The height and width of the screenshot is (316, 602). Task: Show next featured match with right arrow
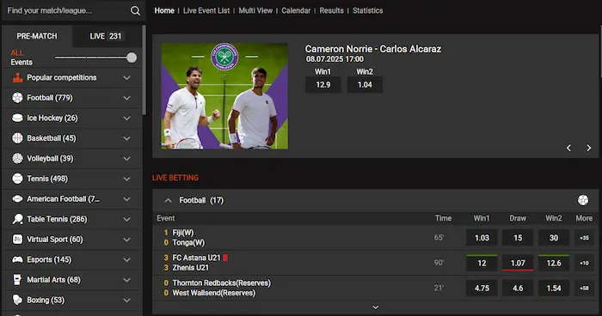click(x=588, y=148)
